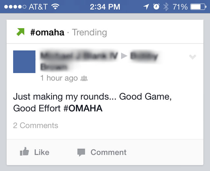Click the gray arrow between names
This screenshot has width=210, height=171.
(x=124, y=56)
